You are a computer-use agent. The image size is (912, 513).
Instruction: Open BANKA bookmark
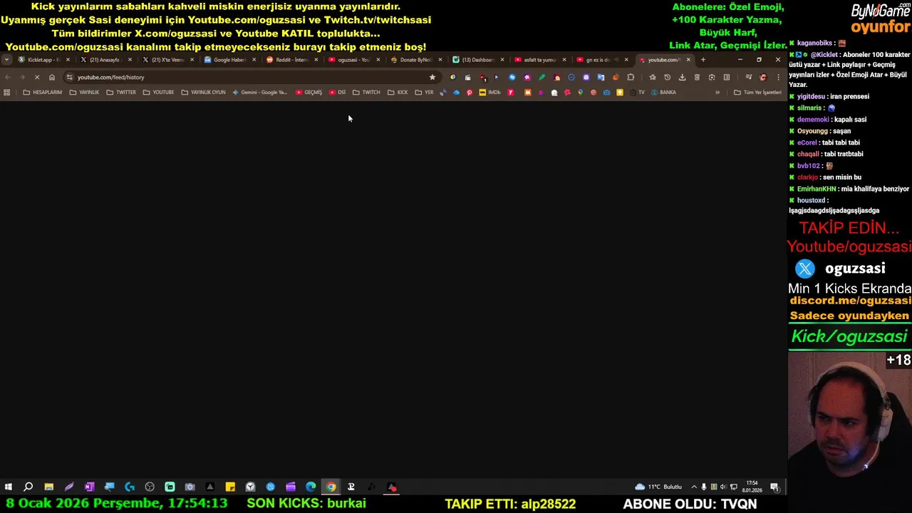pos(663,92)
